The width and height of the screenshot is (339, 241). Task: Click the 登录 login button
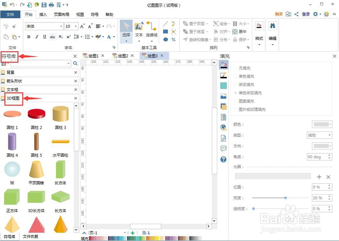306,14
